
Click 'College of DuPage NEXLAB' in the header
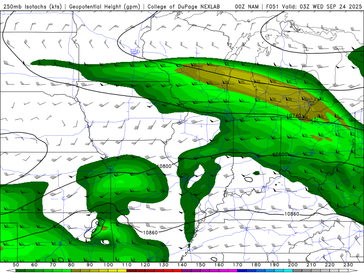pyautogui.click(x=184, y=7)
